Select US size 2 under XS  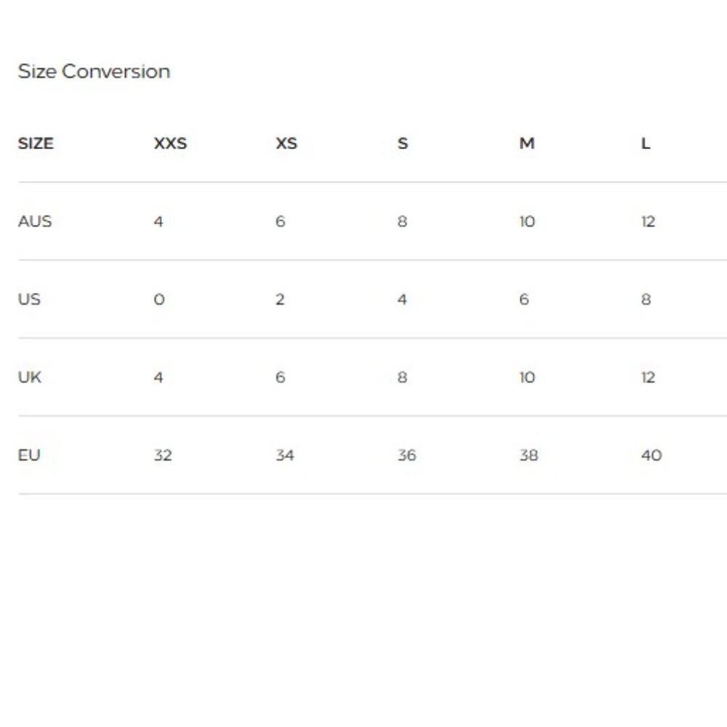280,299
